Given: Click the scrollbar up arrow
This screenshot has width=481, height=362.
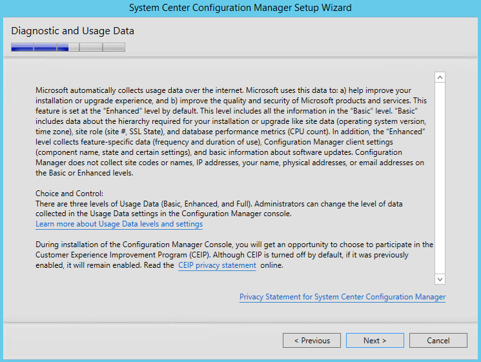Looking at the screenshot, I should click(x=440, y=77).
